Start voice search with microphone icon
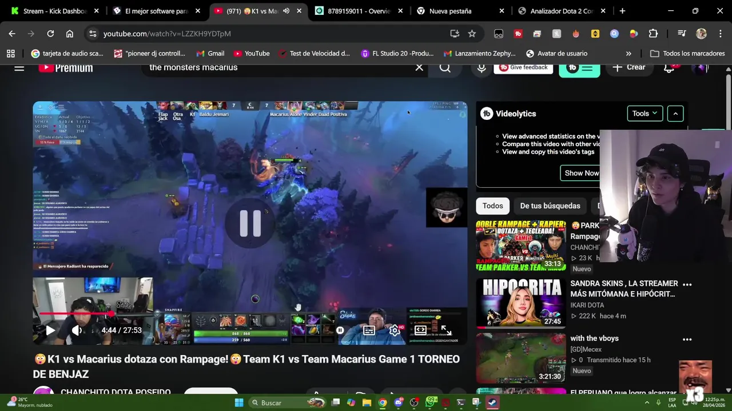Screen dimensions: 732x411 [482, 67]
